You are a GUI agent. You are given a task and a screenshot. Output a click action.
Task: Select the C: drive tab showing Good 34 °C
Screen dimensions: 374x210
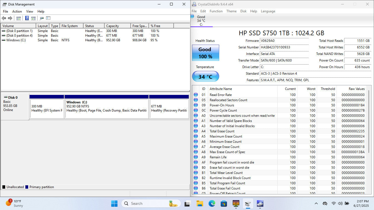(x=201, y=21)
